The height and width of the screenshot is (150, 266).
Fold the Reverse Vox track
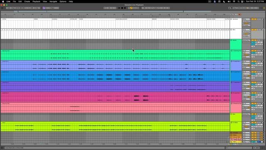(x=232, y=104)
